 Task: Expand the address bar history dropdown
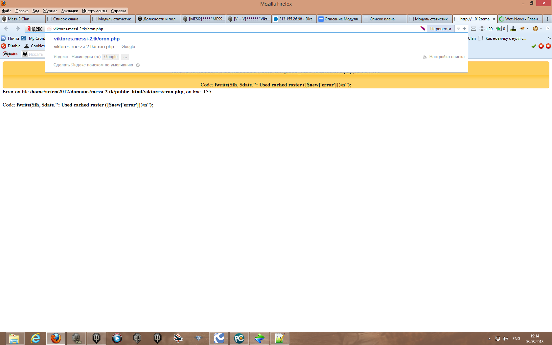(458, 29)
